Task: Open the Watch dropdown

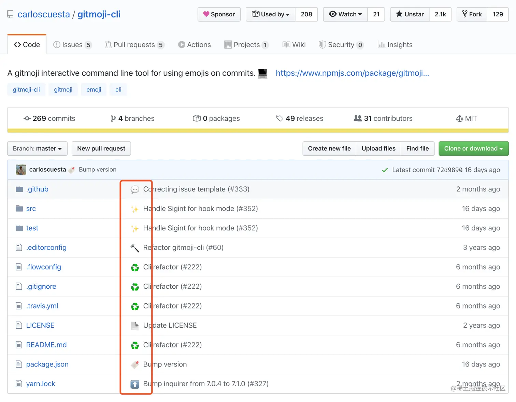Action: point(345,14)
